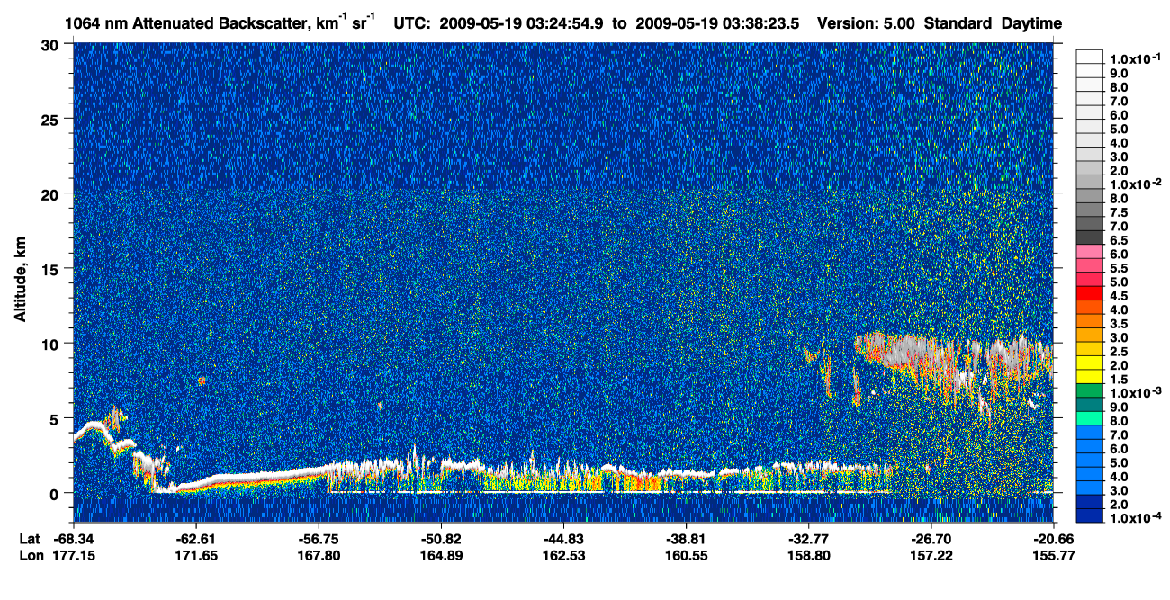Click the latitude value '-32.77'
This screenshot has height=600, width=1170.
coord(808,539)
